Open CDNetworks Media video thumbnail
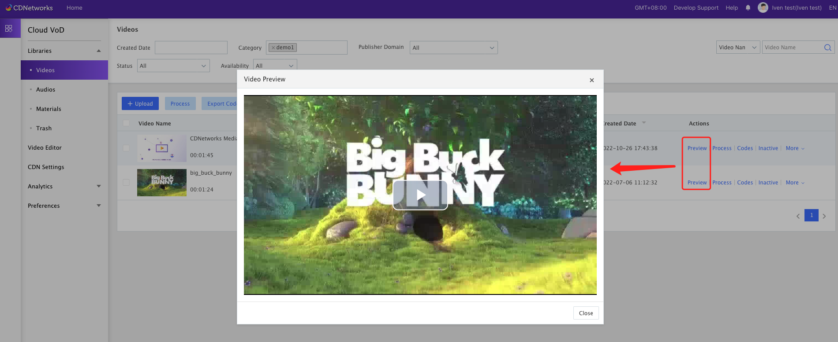This screenshot has width=838, height=342. click(162, 148)
